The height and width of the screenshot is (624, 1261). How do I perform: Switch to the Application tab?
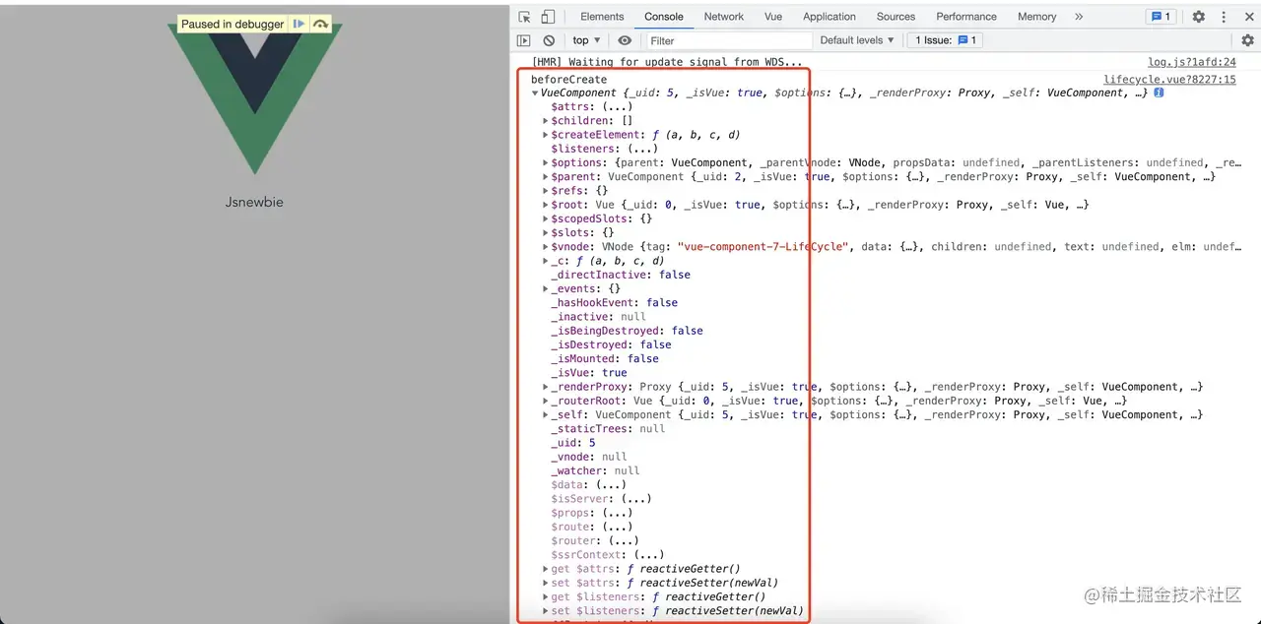point(830,17)
